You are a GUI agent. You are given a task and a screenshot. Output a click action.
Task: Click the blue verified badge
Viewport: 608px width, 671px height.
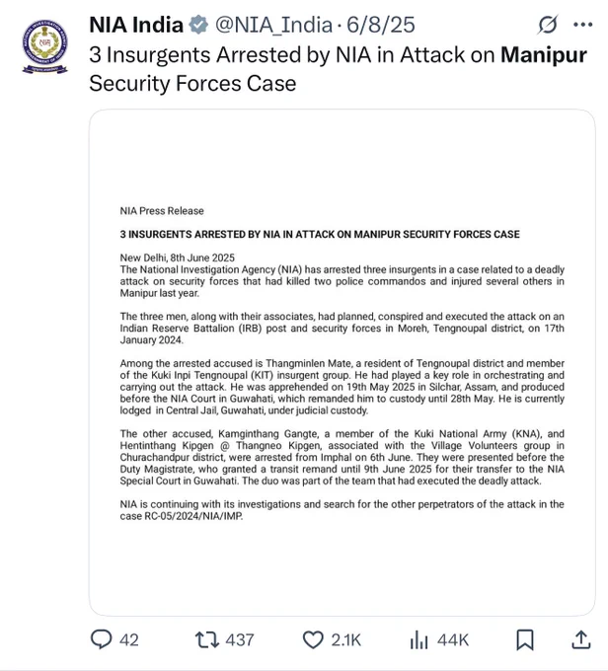point(198,25)
